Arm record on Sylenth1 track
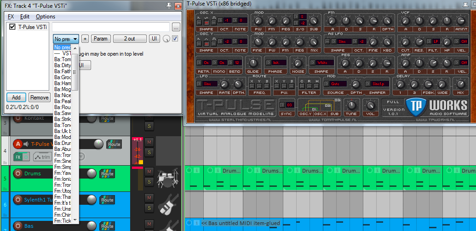The height and width of the screenshot is (231, 476). (x=18, y=200)
